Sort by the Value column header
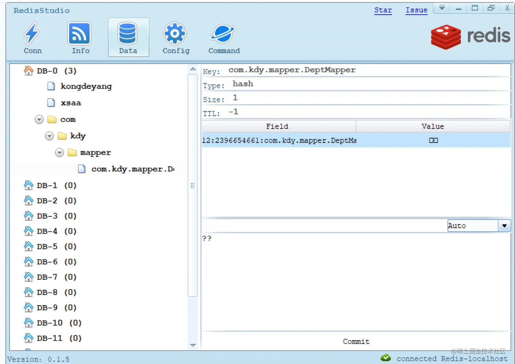The height and width of the screenshot is (364, 515). (433, 127)
